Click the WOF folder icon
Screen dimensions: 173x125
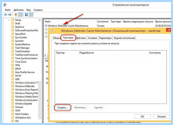[12, 110]
